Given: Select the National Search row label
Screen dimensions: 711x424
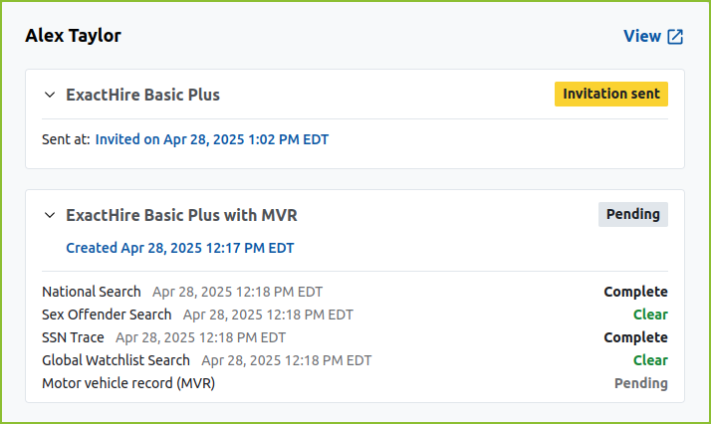Looking at the screenshot, I should click(x=92, y=292).
